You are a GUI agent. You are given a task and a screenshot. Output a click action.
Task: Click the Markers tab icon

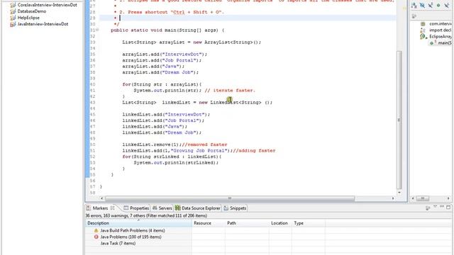click(89, 208)
